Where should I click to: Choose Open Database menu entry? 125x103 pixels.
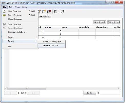(x=20, y=15)
